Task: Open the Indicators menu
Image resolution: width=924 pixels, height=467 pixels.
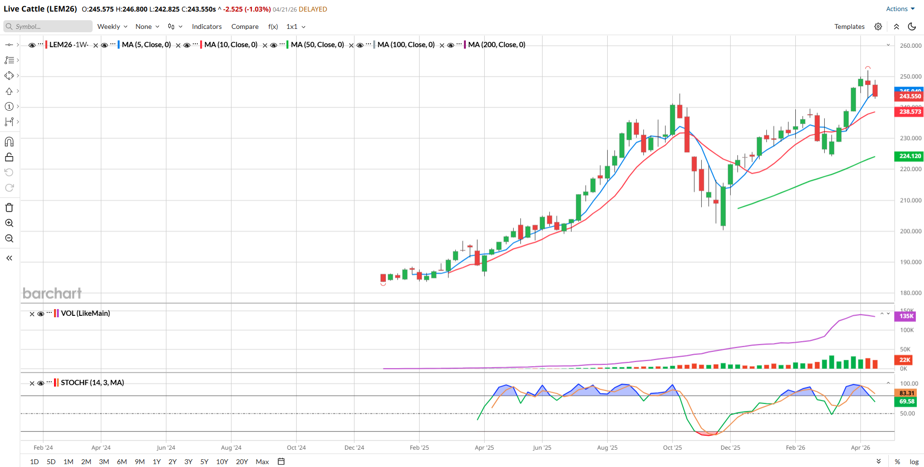Action: 206,26
